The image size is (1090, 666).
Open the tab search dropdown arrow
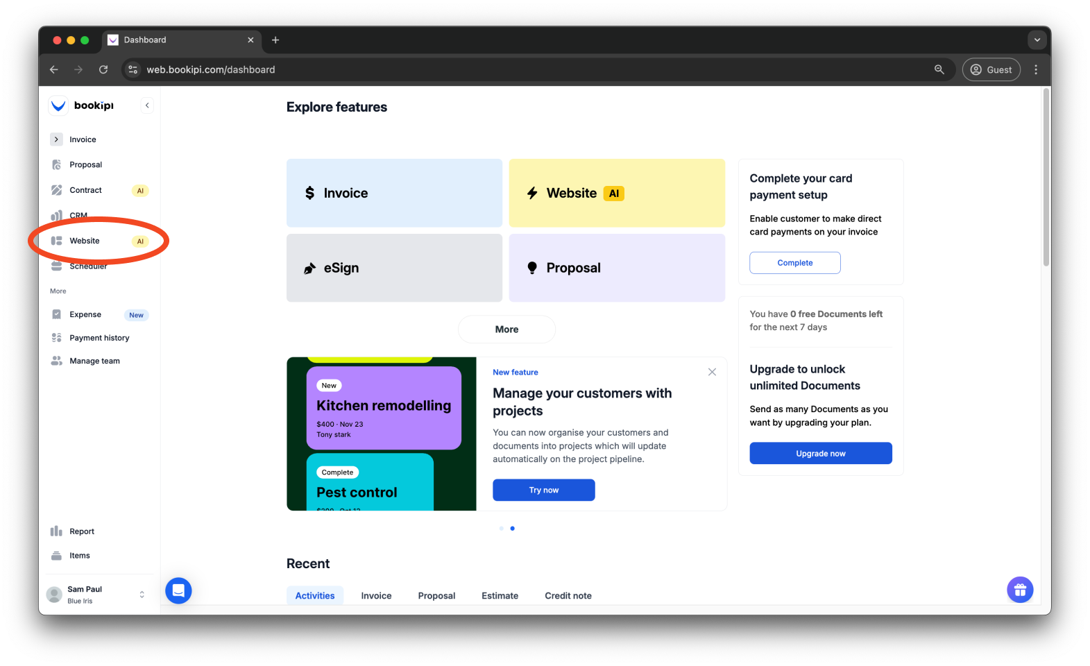1037,40
